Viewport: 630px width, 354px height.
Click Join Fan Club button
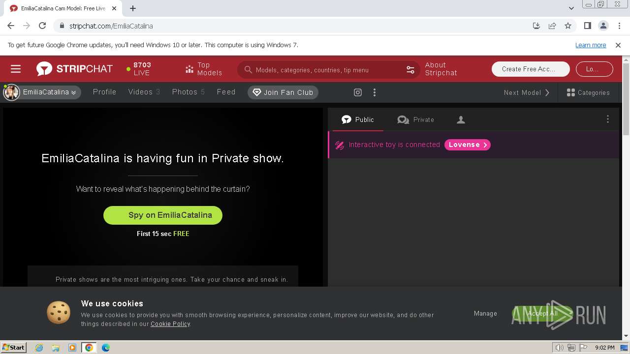283,92
